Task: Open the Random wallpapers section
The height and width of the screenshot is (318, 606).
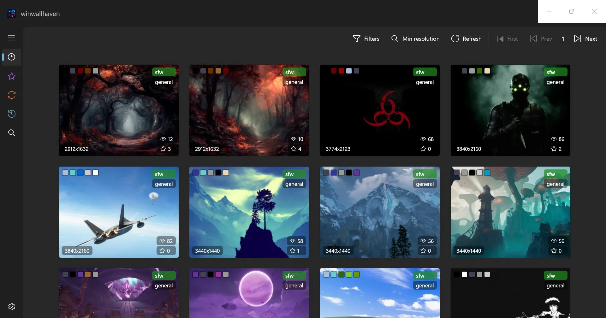Action: point(11,95)
